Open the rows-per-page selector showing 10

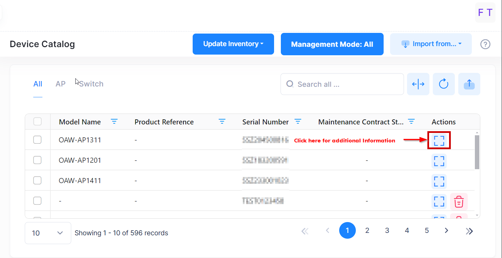(48, 233)
